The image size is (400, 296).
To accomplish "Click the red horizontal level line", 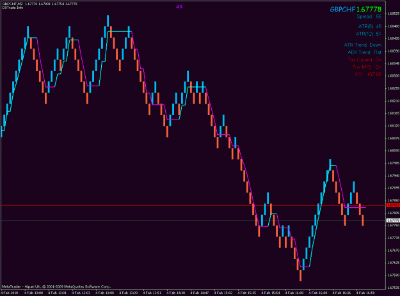I will [x=193, y=205].
